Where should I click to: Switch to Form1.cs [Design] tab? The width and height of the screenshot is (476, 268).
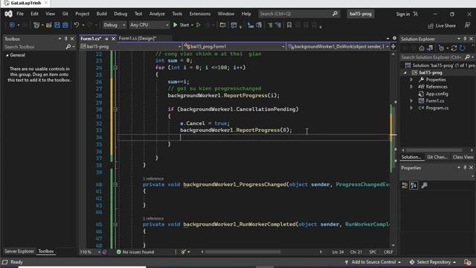(x=138, y=38)
